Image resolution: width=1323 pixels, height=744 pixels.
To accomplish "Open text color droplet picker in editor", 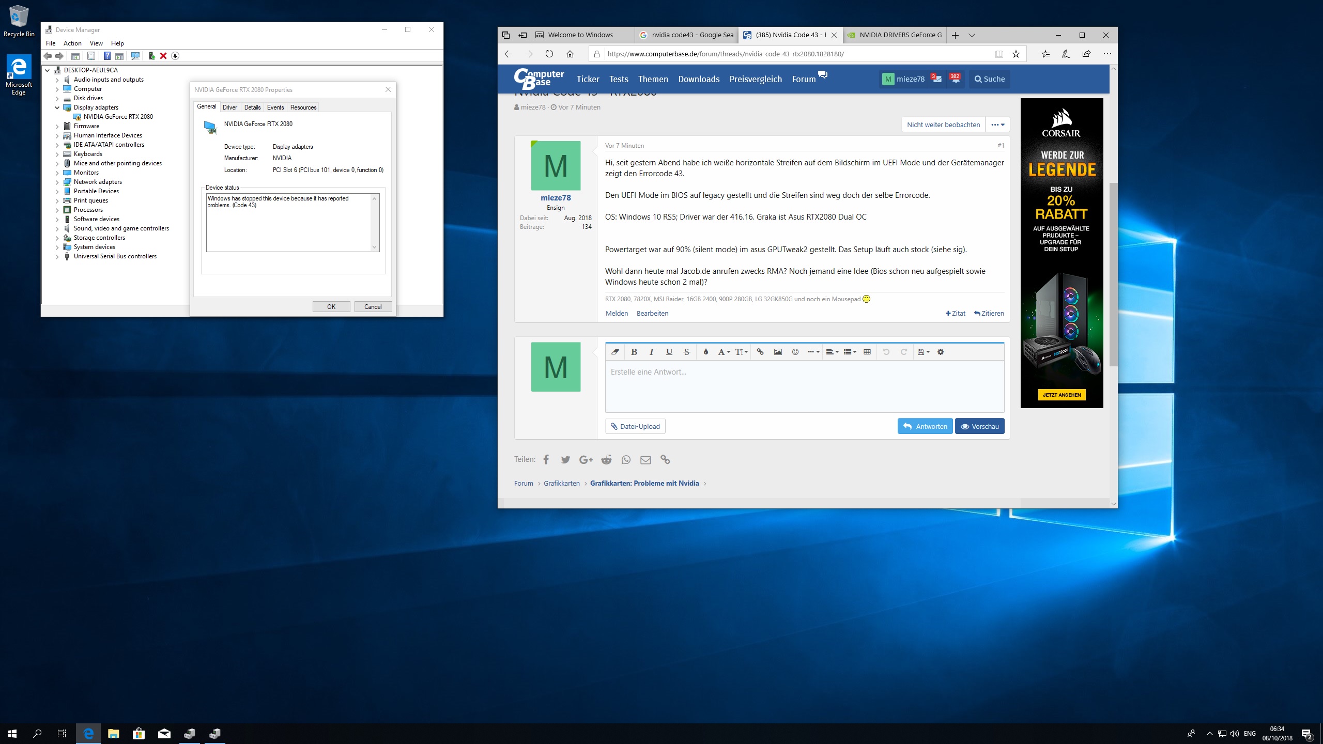I will coord(706,352).
